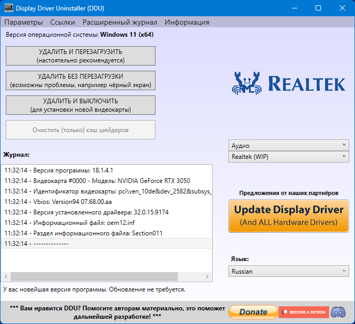Maximize the DDU window
355x324 pixels.
click(x=318, y=8)
